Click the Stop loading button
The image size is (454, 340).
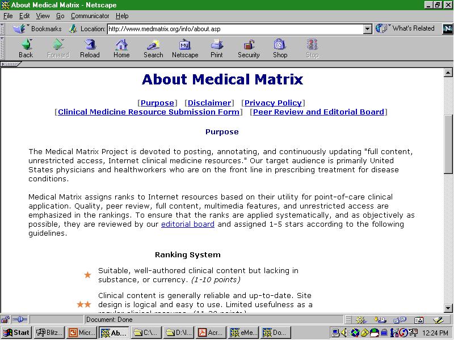[312, 49]
